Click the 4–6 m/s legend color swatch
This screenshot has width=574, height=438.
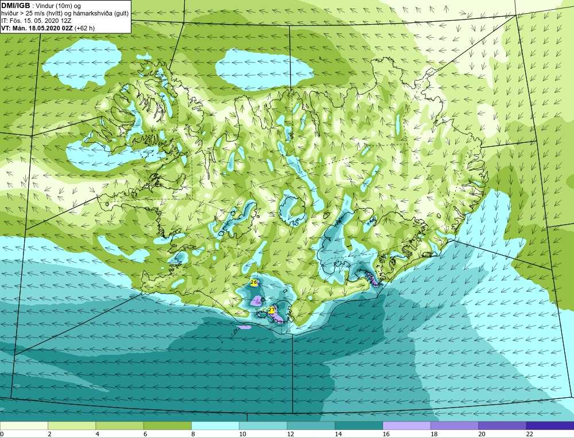coord(120,425)
